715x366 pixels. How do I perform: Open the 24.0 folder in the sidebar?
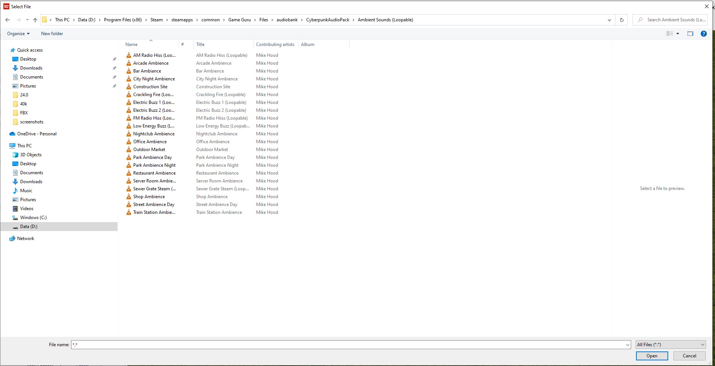[x=24, y=95]
